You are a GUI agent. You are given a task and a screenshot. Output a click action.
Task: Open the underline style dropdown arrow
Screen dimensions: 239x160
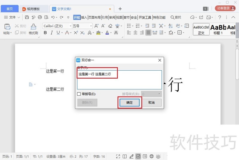62,33
